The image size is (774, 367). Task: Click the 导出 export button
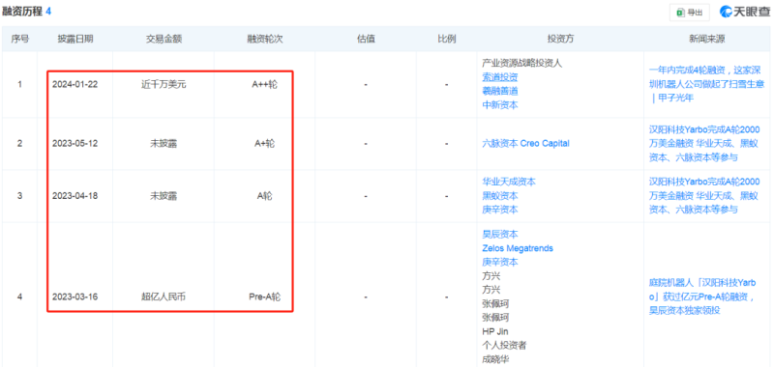[x=689, y=13]
